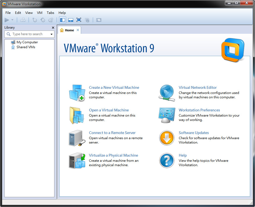The image size is (255, 207).
Task: Click the VMware icon in the title bar
Action: click(4, 4)
